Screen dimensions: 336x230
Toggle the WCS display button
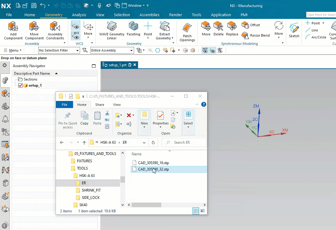click(x=75, y=26)
